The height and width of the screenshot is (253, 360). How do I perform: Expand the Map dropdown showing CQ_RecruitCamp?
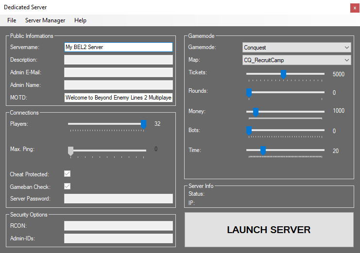click(297, 60)
